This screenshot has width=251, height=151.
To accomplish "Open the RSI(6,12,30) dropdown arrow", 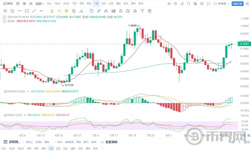I will click(x=25, y=115).
